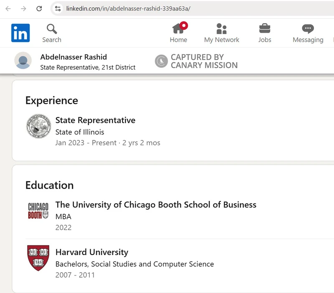
Task: Click the profile avatar of Abdelnasser Rashid
Action: pyautogui.click(x=23, y=60)
